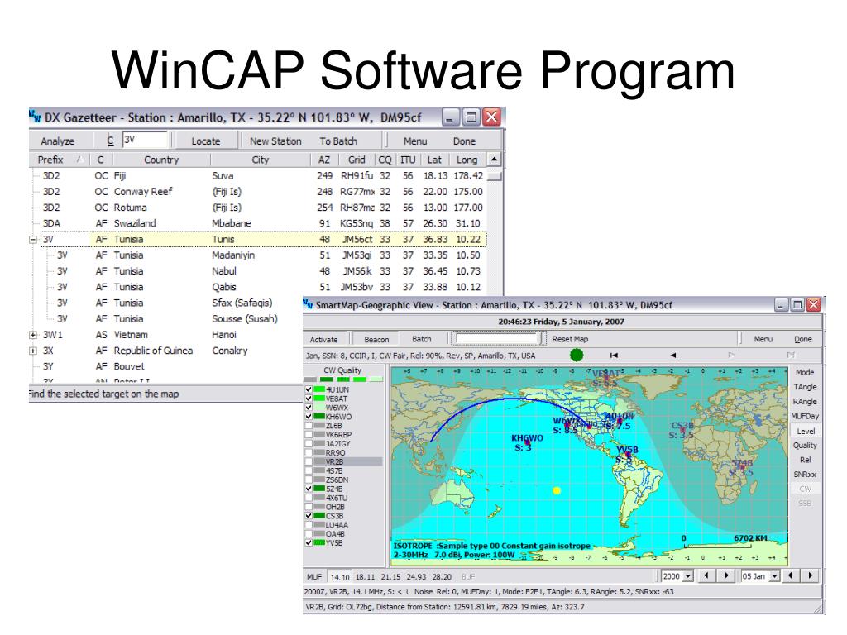Select TAngle in the SmartMap side panel
The height and width of the screenshot is (635, 847).
805,387
